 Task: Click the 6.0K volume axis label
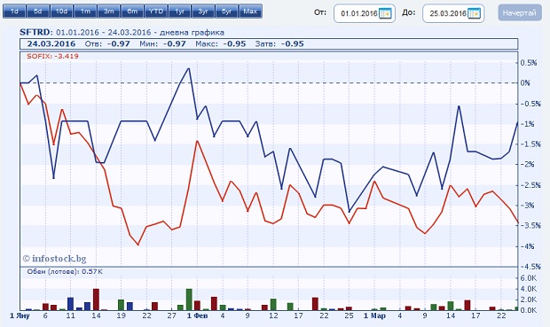pos(529,278)
